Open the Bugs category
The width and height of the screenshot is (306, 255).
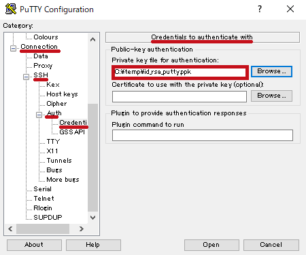coord(54,170)
